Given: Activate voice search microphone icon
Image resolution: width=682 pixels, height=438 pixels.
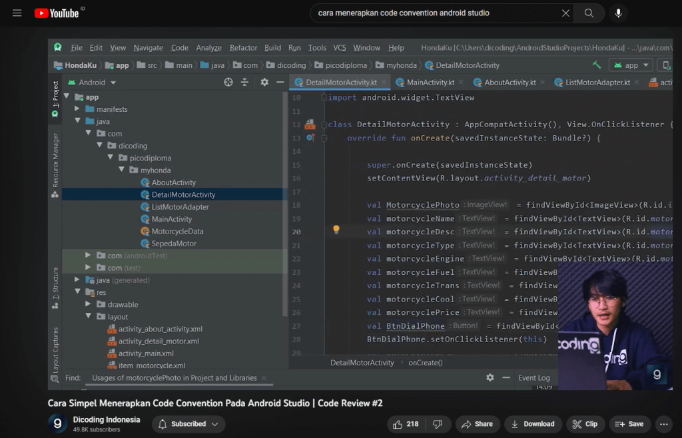Looking at the screenshot, I should point(619,13).
